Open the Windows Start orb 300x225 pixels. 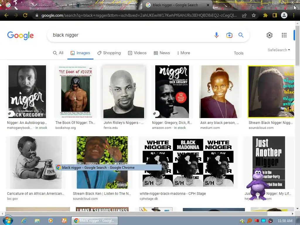(x=8, y=220)
